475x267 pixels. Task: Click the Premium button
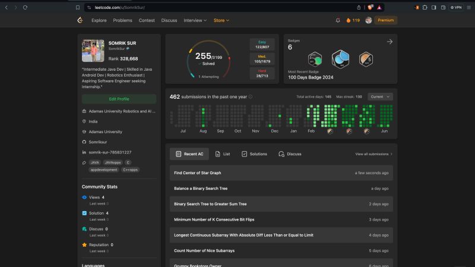click(385, 20)
